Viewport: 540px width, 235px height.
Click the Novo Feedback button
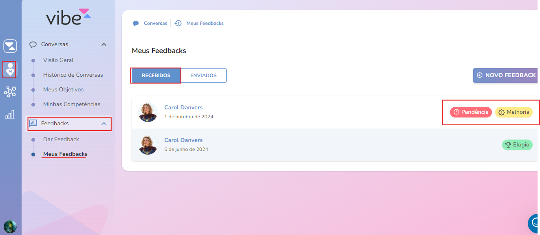(x=506, y=75)
